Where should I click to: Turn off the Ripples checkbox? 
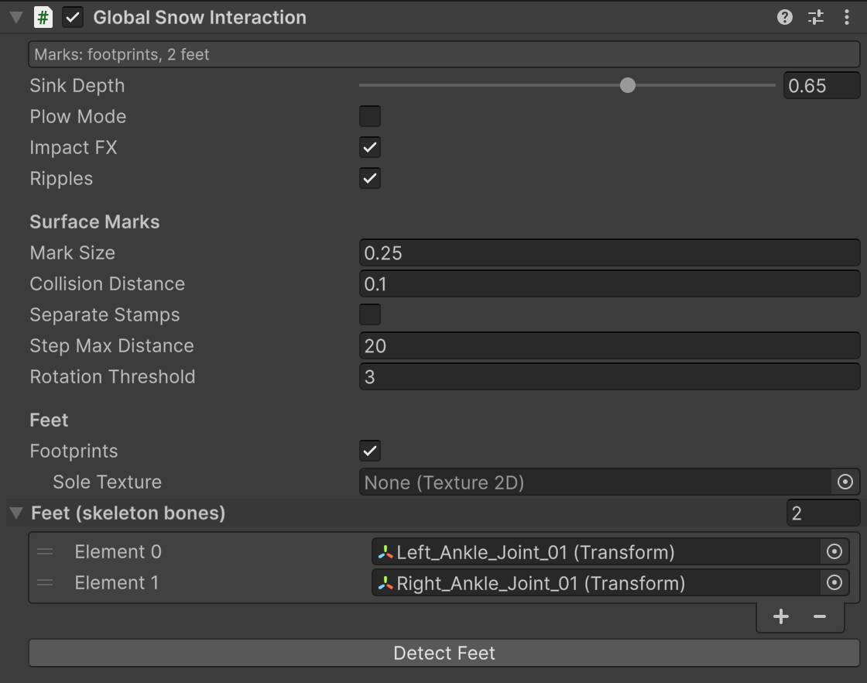[370, 178]
